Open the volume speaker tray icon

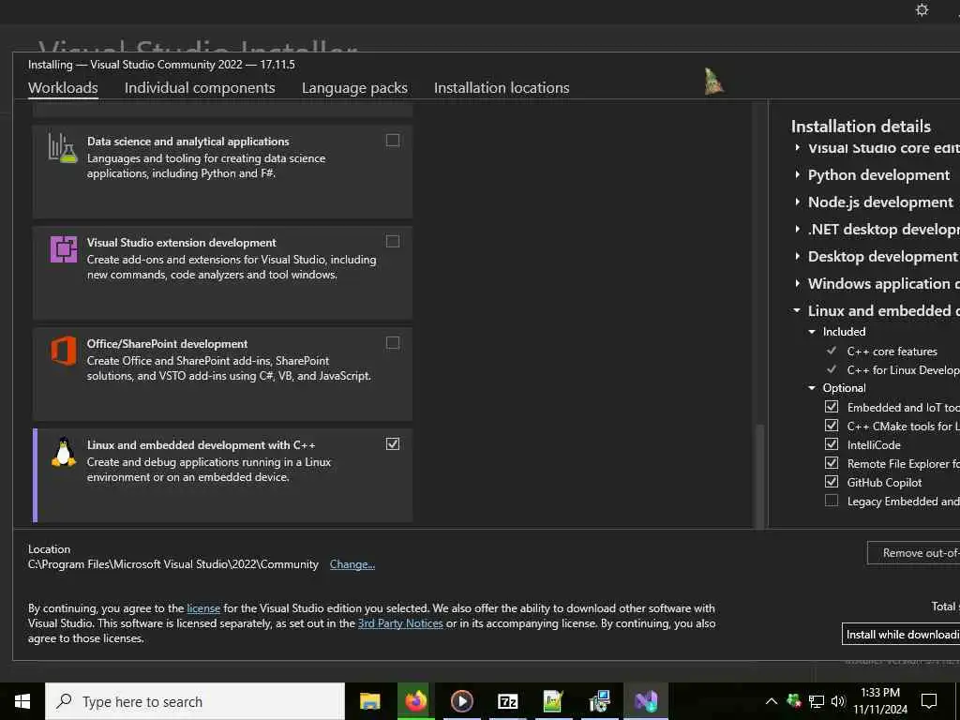838,701
